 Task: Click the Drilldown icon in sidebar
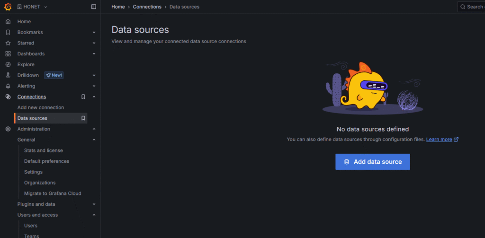click(8, 75)
